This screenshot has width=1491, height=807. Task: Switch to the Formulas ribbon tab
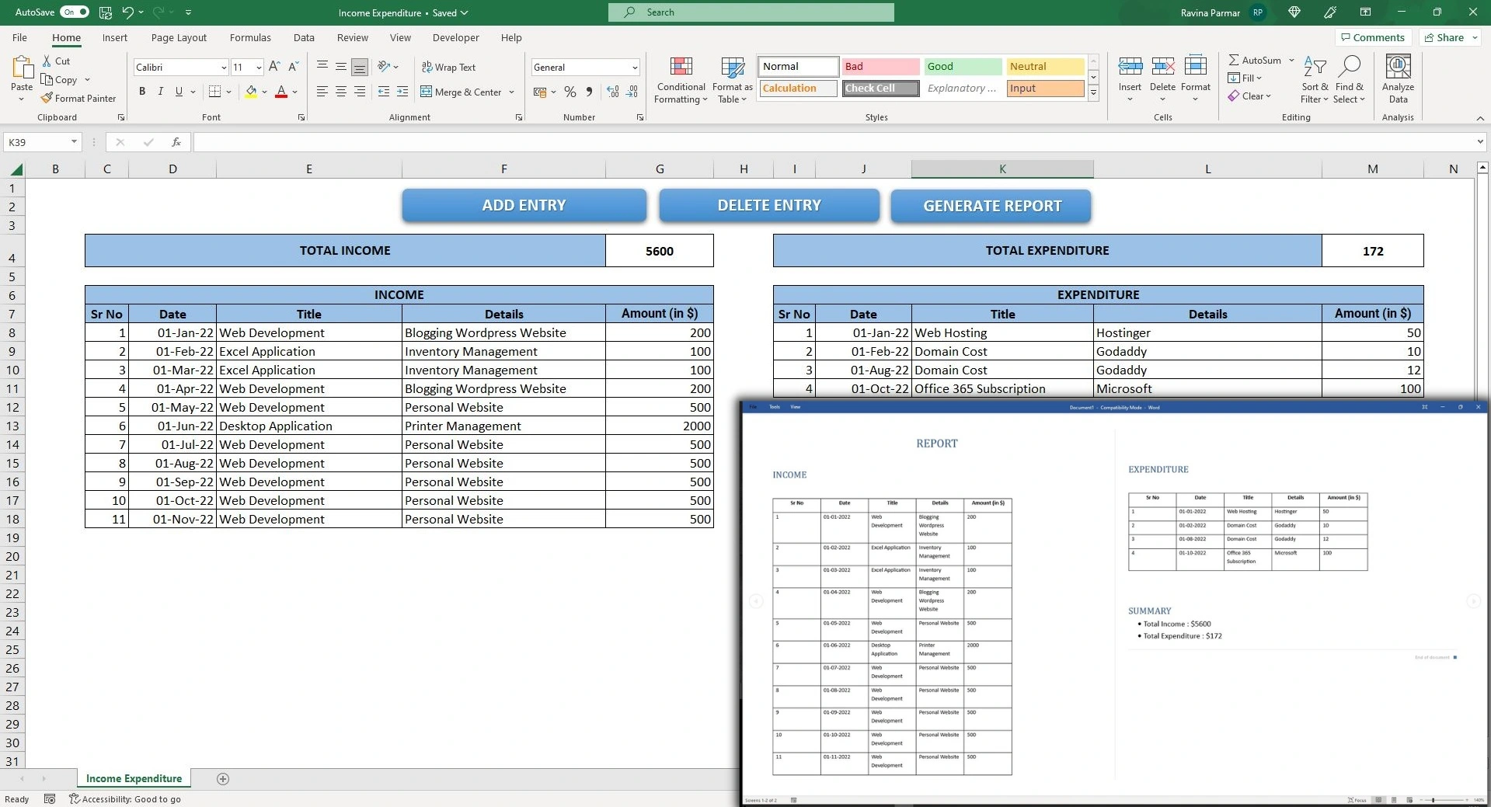pos(249,37)
